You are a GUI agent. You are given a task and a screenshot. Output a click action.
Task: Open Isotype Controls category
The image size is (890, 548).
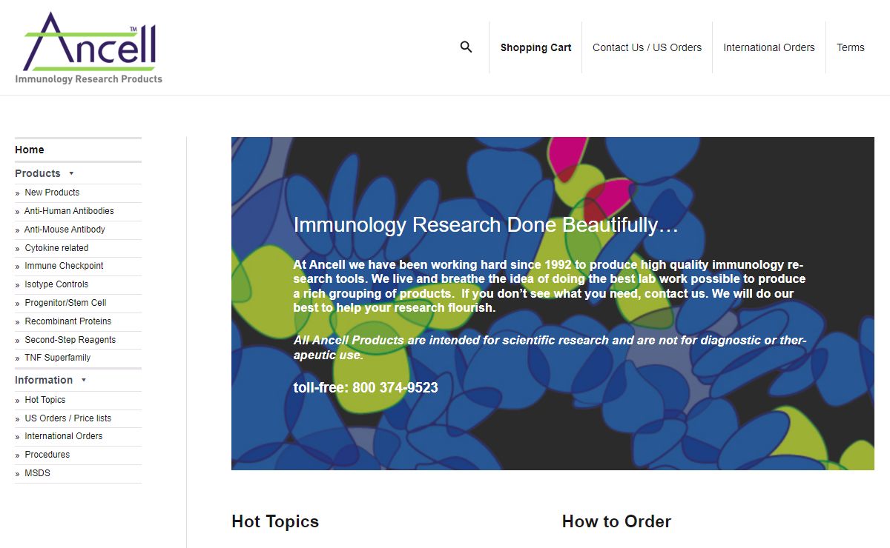pyautogui.click(x=56, y=284)
